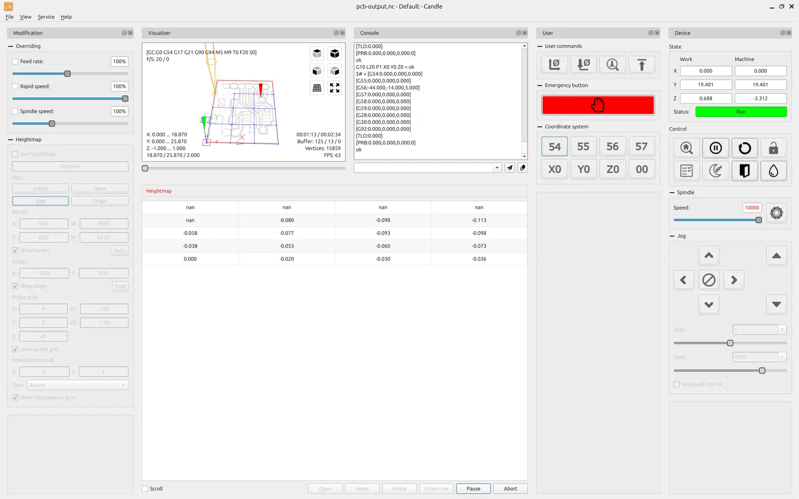Click the spindle on/off gear icon
Screen dimensions: 799x499
[x=776, y=213]
